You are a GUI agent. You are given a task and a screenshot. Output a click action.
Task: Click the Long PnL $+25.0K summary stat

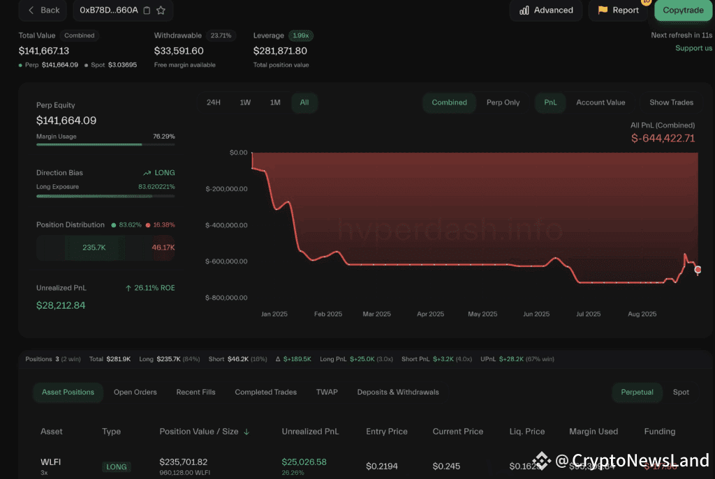pos(356,359)
